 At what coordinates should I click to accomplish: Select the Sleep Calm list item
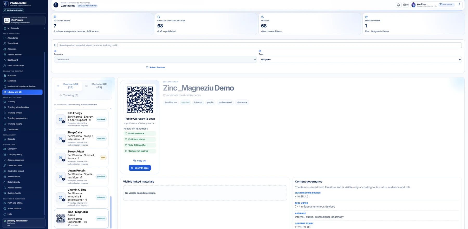(x=81, y=138)
